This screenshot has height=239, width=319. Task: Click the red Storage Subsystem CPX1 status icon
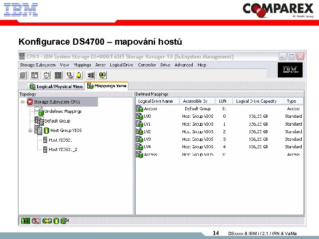tap(30, 102)
